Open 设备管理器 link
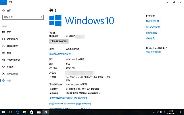The width and height of the screenshot is (184, 115). coord(152,32)
